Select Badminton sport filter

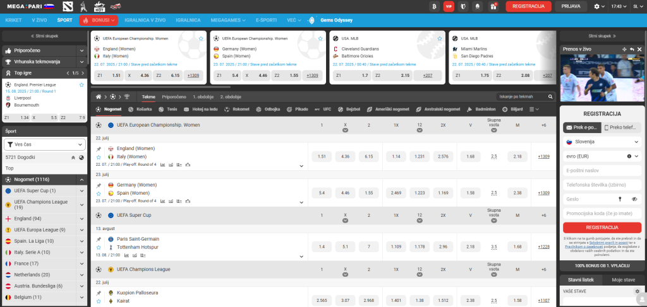tap(481, 110)
